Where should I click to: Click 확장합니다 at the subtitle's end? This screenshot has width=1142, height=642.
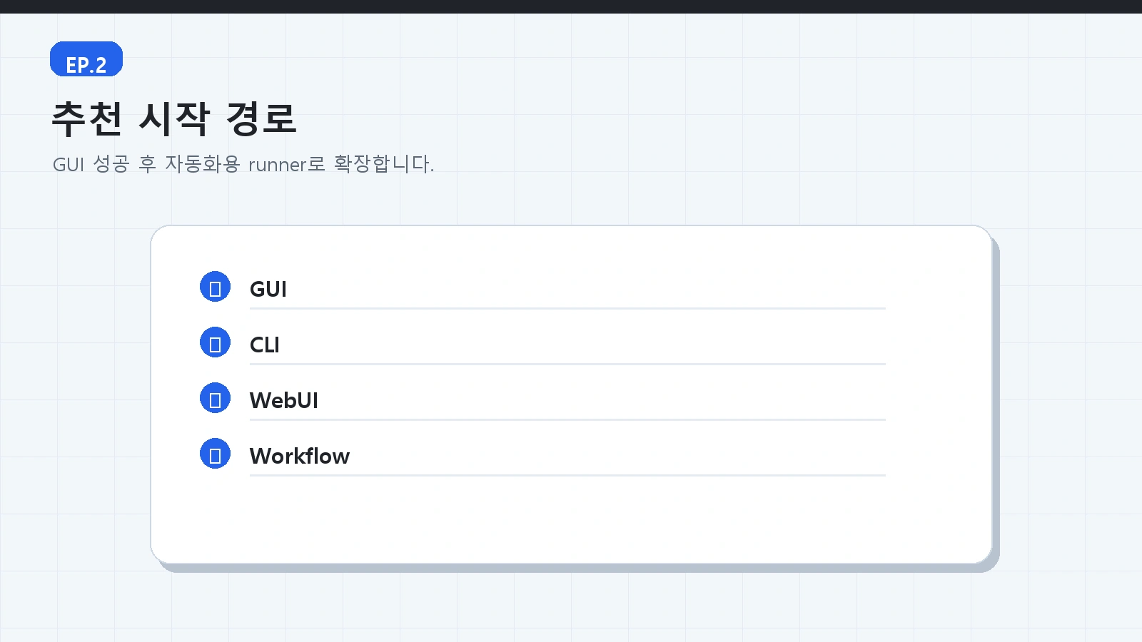coord(380,164)
